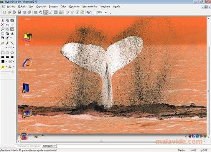Viewport: 211px width, 152px height.
Task: Open the dropdown next to the Stamp tool
Action: tap(13, 67)
